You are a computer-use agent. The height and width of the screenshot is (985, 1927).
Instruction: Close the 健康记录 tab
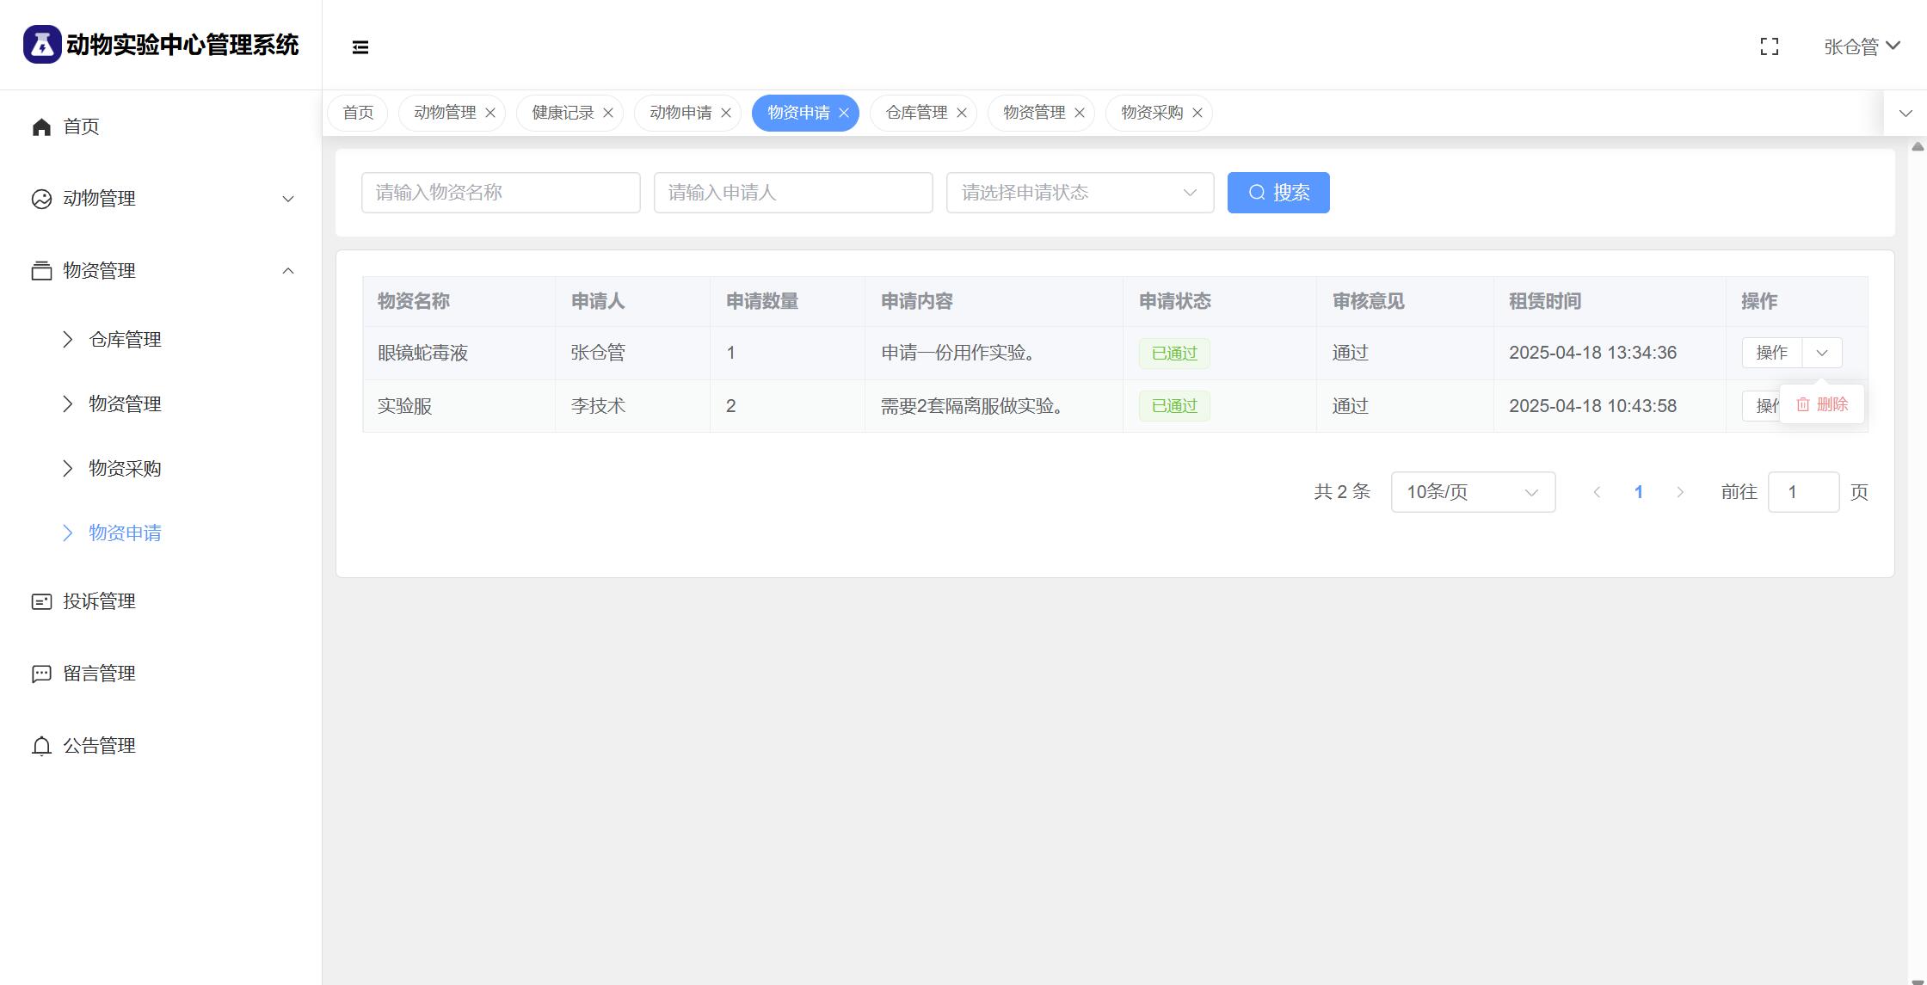pyautogui.click(x=608, y=113)
